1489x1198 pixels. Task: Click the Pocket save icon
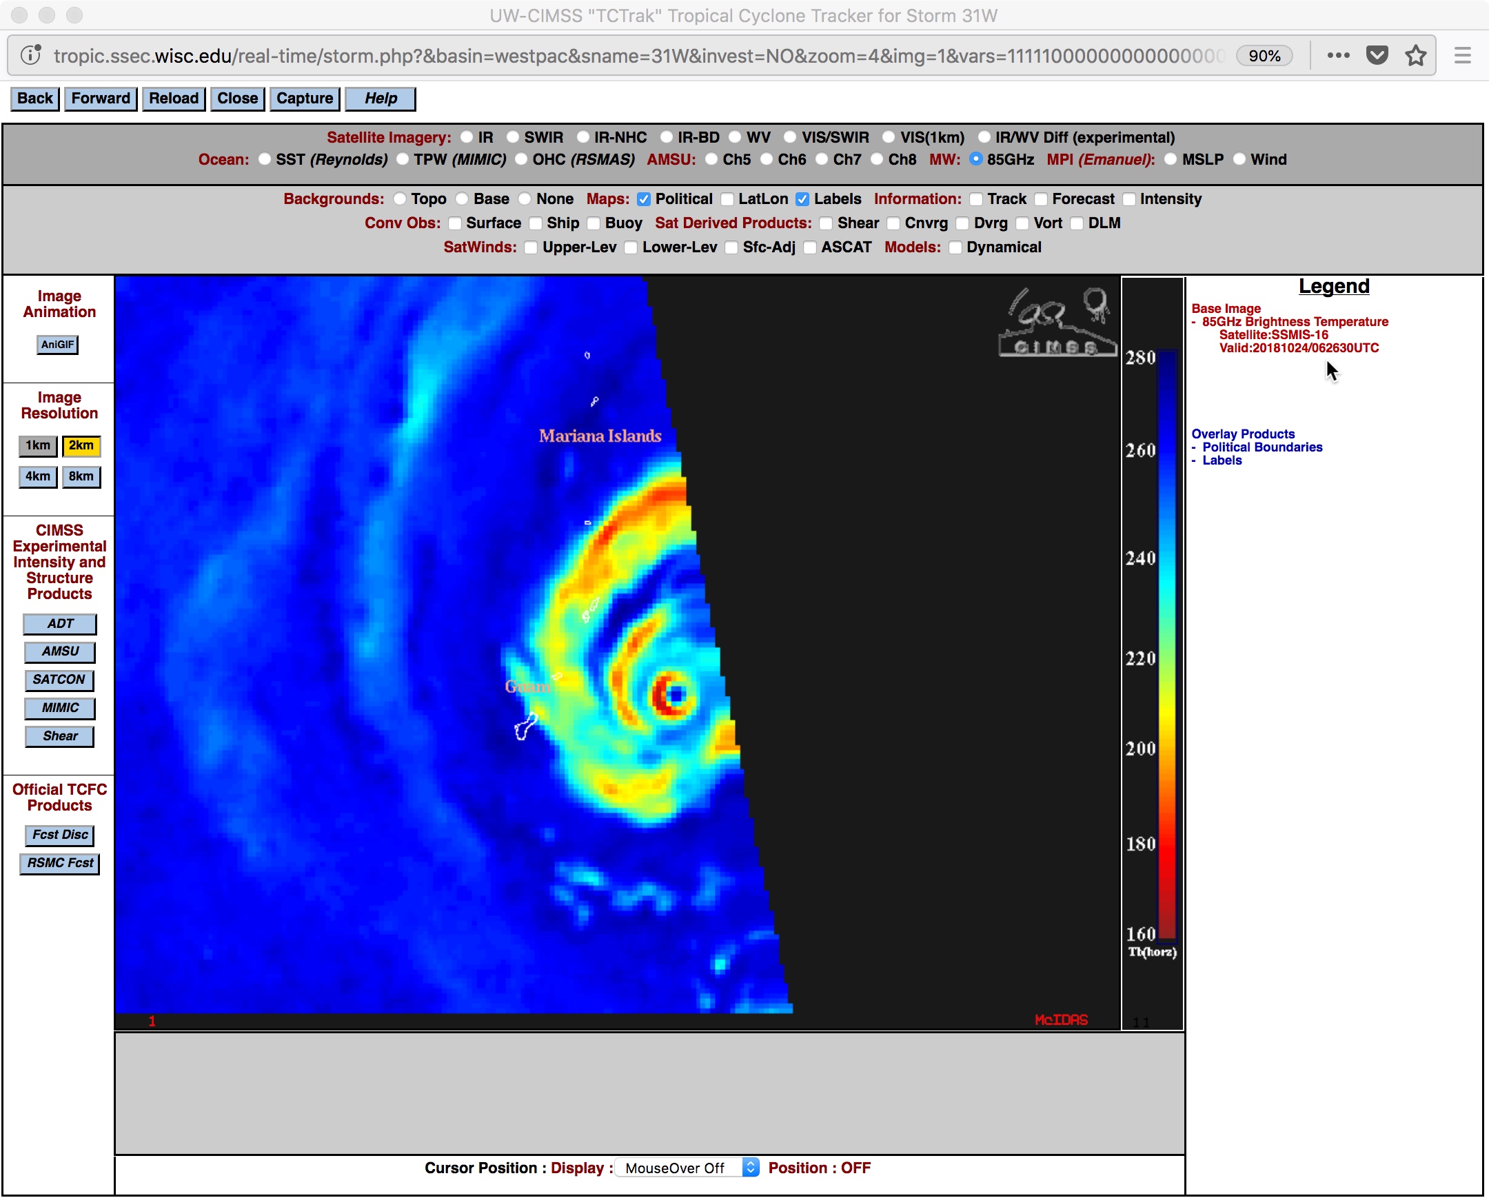1377,55
